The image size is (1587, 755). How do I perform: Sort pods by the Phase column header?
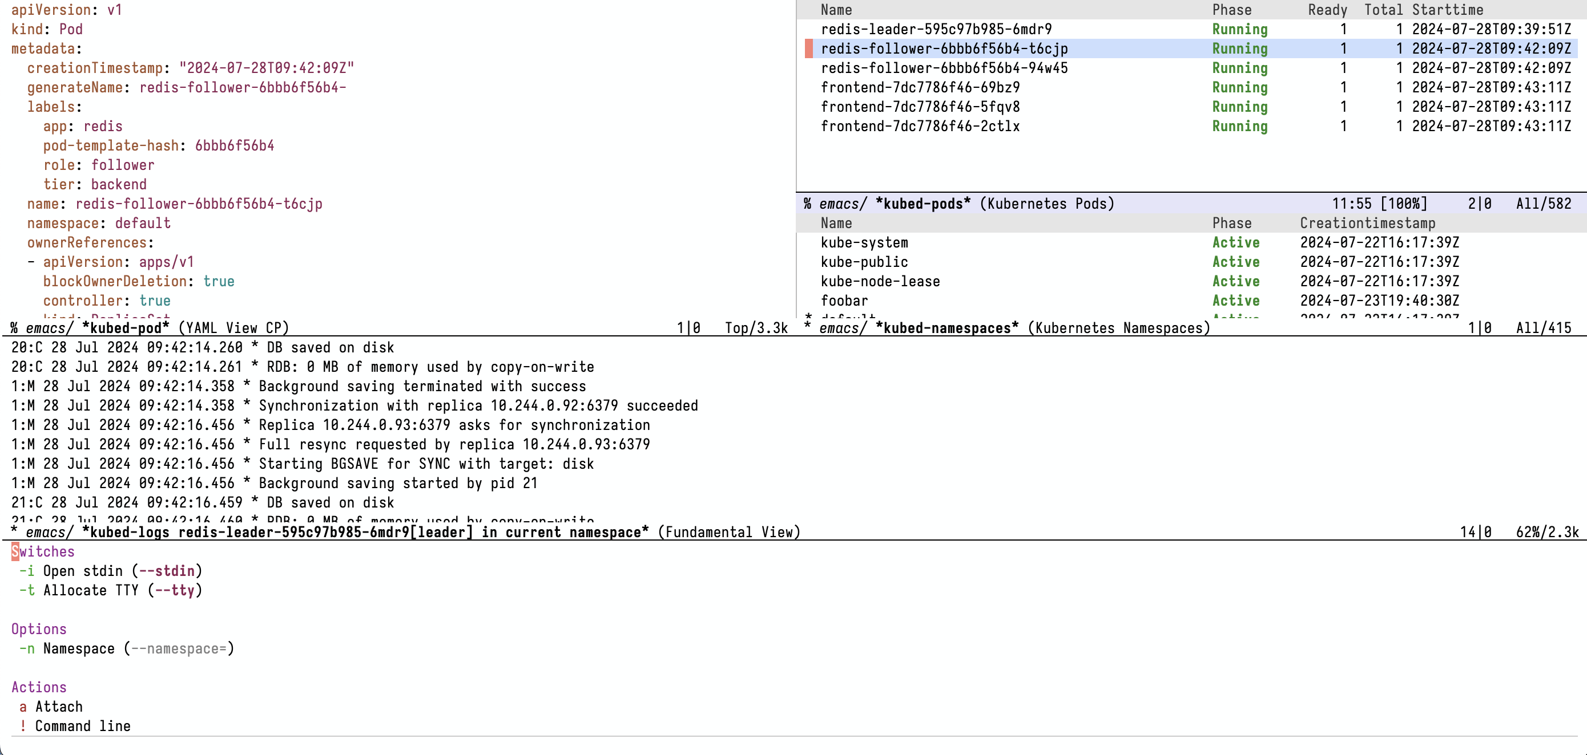[1231, 10]
